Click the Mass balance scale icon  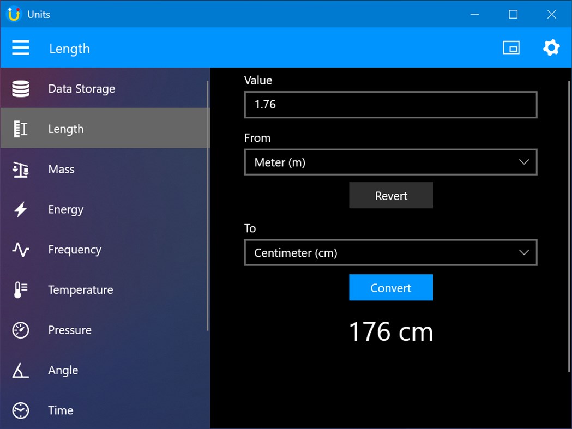pos(20,169)
